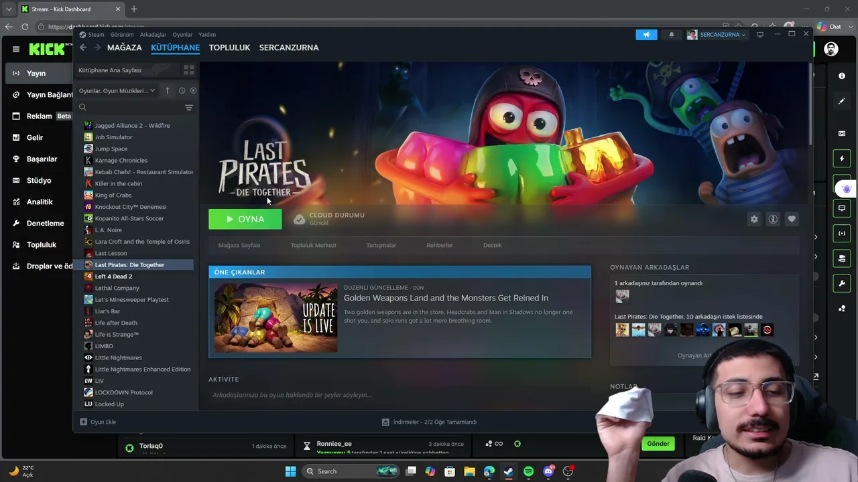Click the library search input field
The width and height of the screenshot is (858, 482).
coord(135,107)
